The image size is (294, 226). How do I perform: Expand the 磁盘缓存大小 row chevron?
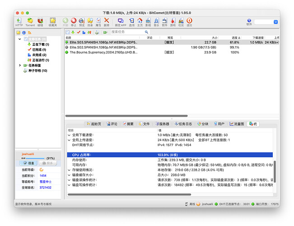69,175
